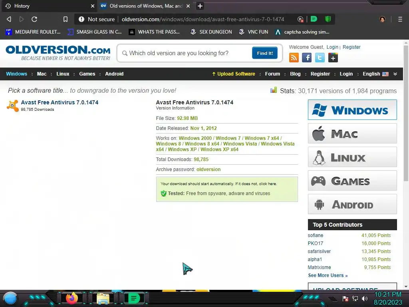This screenshot has height=307, width=409.
Task: Close the Old versions of Windows tab
Action: [x=188, y=6]
